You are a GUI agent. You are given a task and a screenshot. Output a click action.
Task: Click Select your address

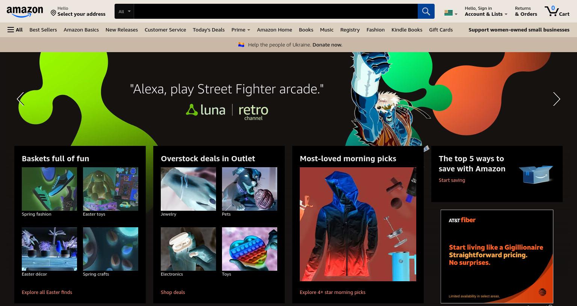pyautogui.click(x=82, y=14)
